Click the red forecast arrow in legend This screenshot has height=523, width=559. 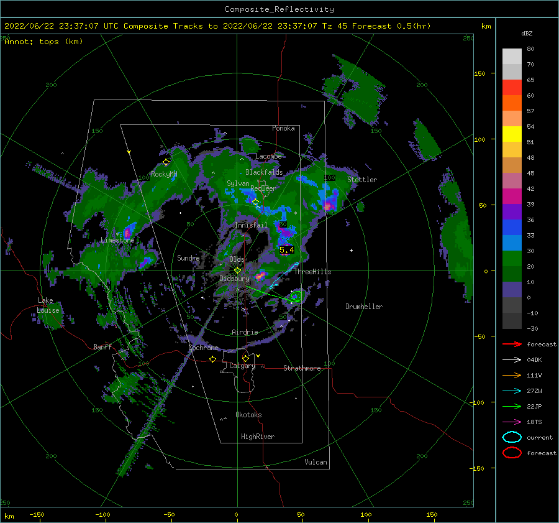point(512,344)
